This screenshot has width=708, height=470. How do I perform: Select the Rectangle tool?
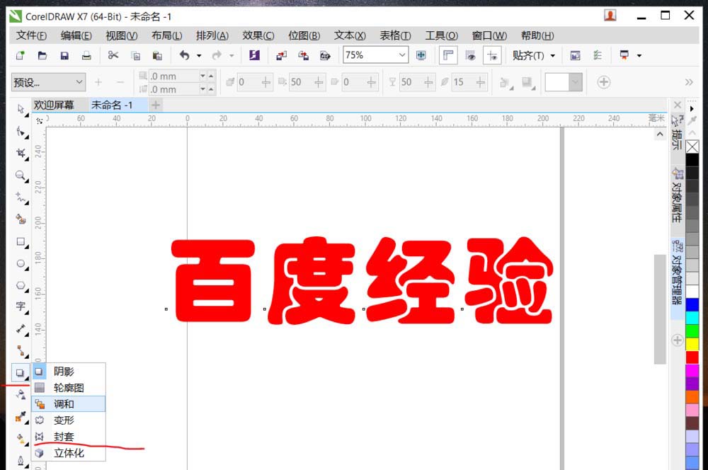point(21,241)
